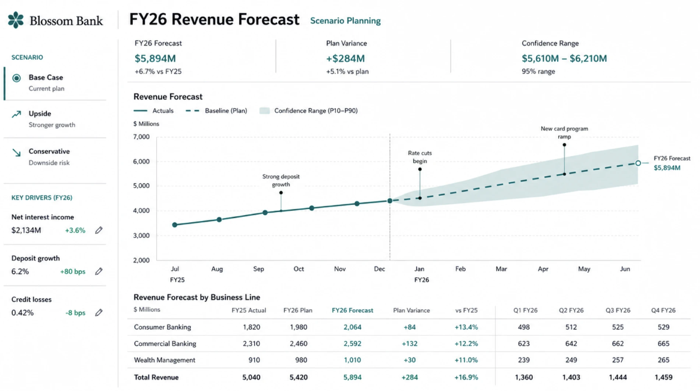Click the December actuals data point
The height and width of the screenshot is (391, 700).
[x=390, y=201]
